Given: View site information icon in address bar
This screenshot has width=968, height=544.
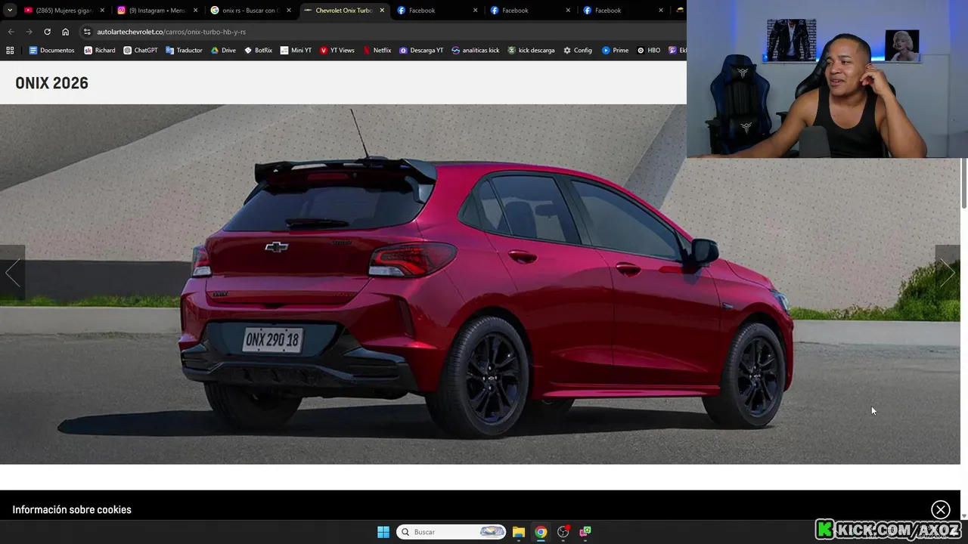Looking at the screenshot, I should click(87, 32).
